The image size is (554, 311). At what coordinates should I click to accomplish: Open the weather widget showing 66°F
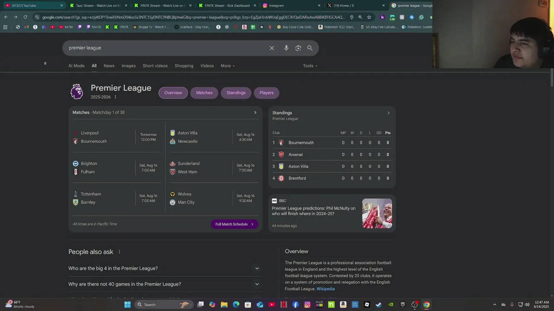(19, 304)
